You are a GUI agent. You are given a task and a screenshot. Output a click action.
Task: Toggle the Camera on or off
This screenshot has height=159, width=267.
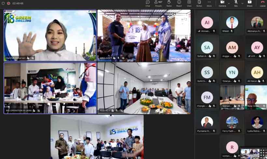point(222,3)
